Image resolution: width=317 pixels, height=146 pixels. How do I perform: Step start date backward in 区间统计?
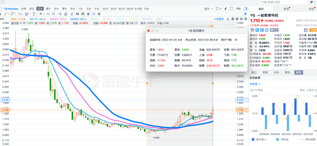[x=179, y=40]
